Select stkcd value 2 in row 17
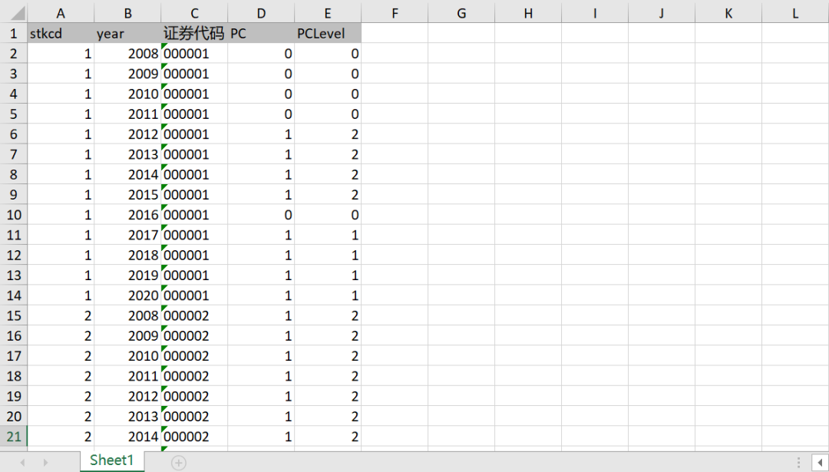Image resolution: width=829 pixels, height=472 pixels. pyautogui.click(x=61, y=356)
